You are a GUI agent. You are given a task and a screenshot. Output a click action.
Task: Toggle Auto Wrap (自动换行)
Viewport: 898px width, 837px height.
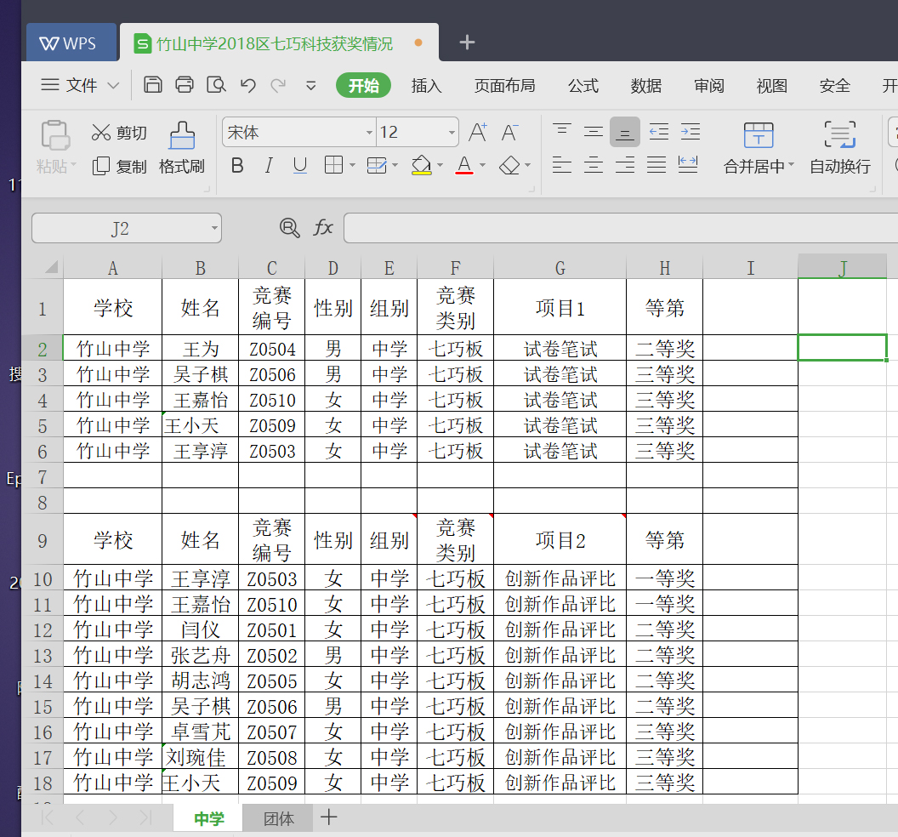click(840, 148)
